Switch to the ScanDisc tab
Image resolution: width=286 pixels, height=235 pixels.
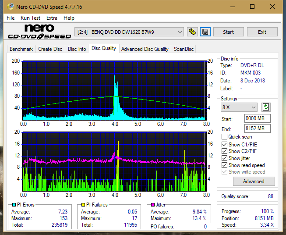coord(184,49)
